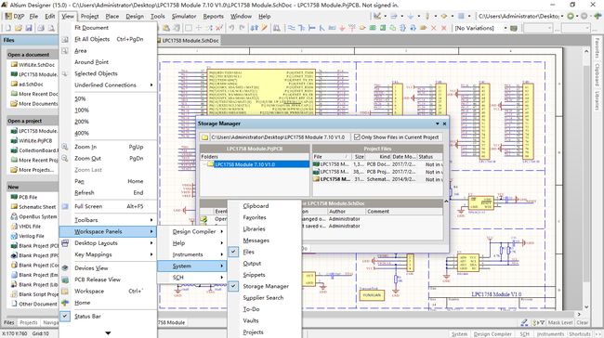
Task: Click the System button in status bar
Action: point(459,333)
